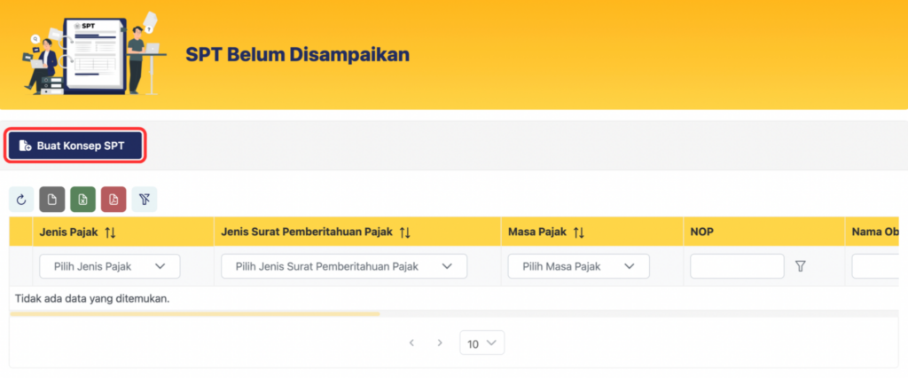The height and width of the screenshot is (378, 908).
Task: Export table using green Excel icon
Action: click(82, 200)
